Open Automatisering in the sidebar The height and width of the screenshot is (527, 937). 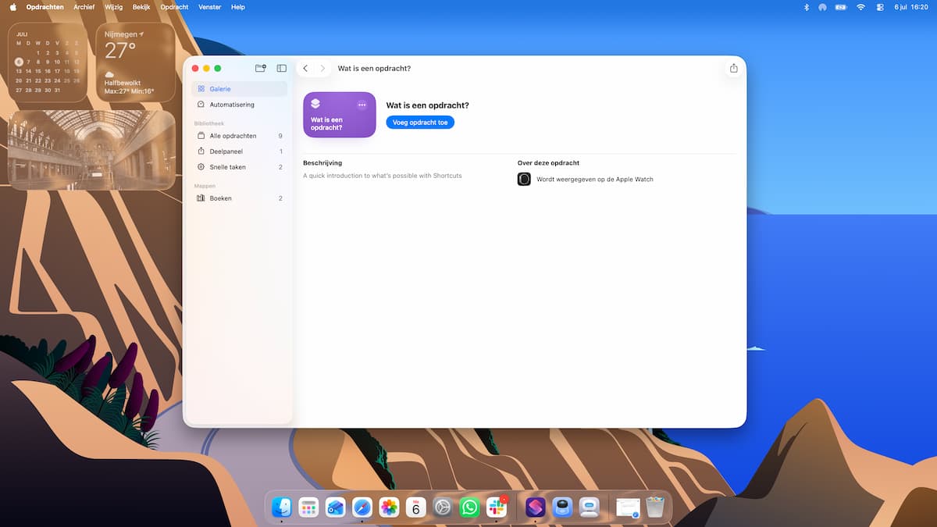(239, 105)
